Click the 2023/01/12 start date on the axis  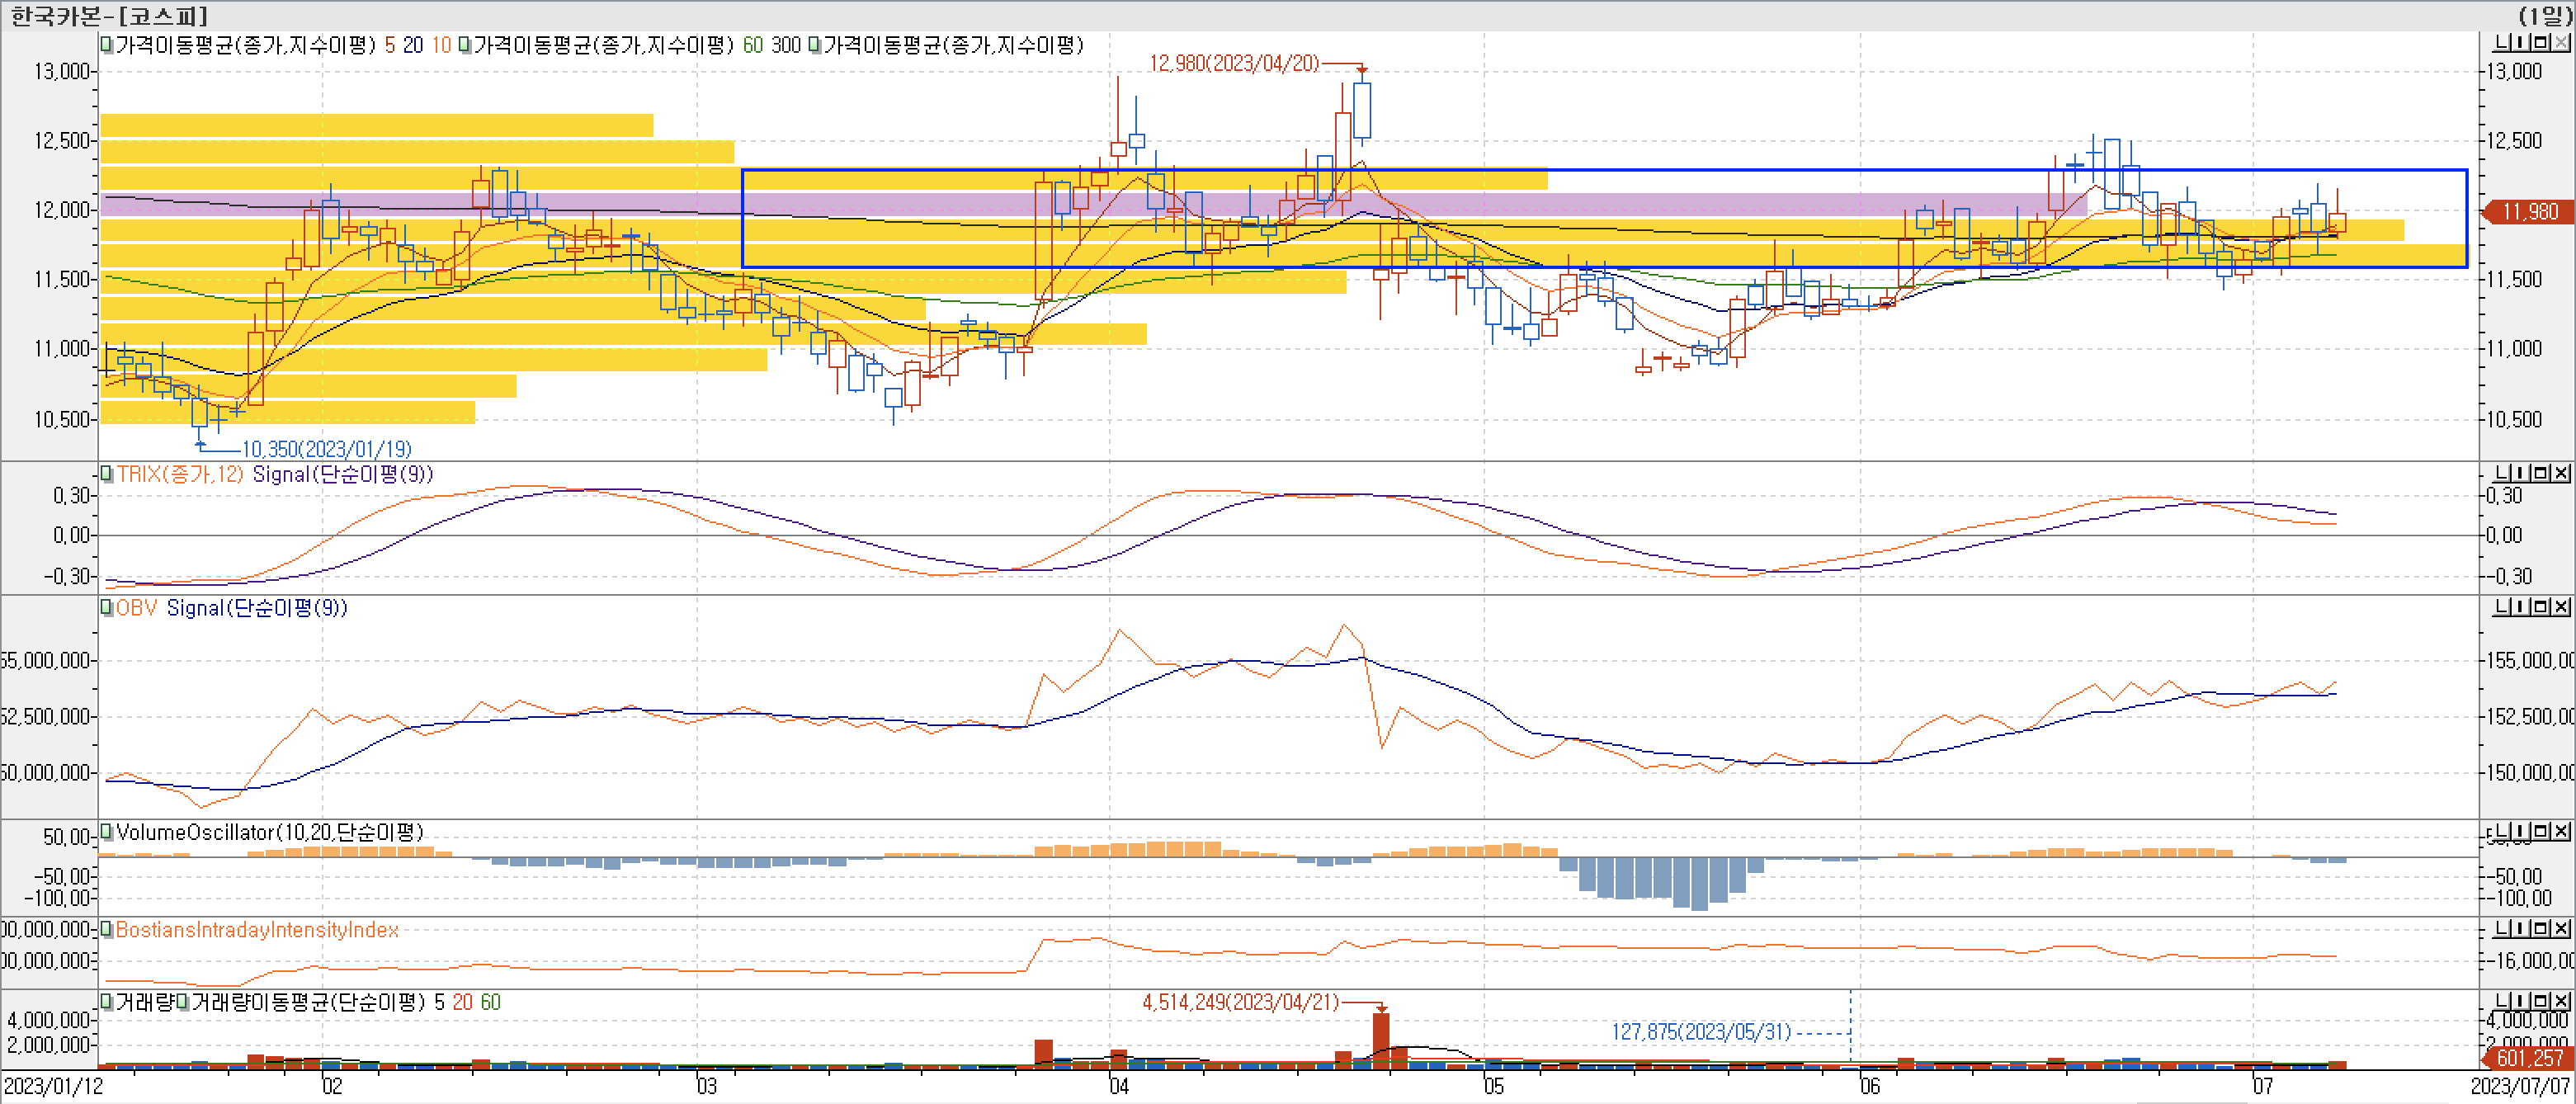(x=53, y=1086)
